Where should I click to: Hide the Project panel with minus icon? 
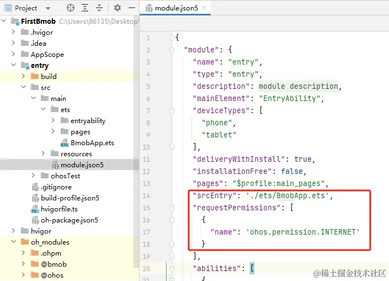click(x=132, y=8)
